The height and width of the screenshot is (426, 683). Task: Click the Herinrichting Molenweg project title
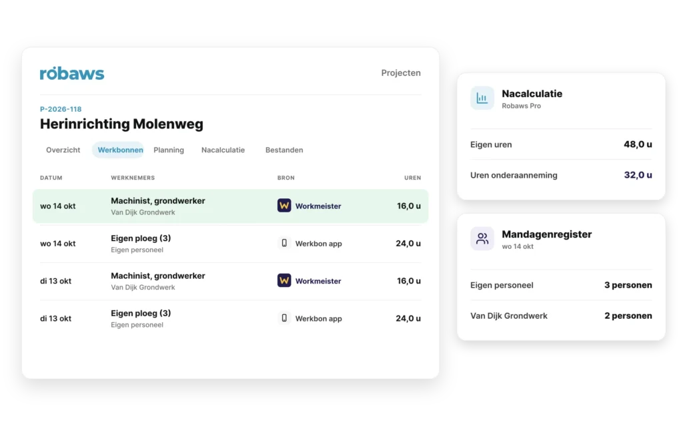point(121,124)
